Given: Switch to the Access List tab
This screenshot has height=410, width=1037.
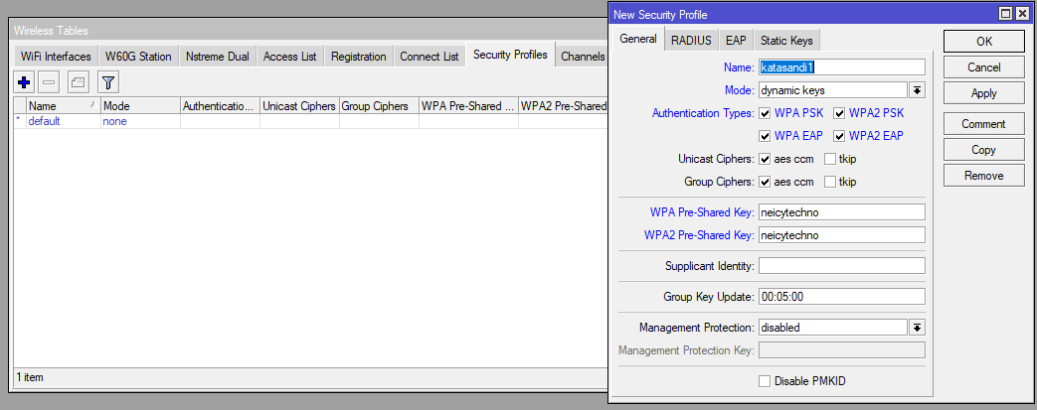Looking at the screenshot, I should (289, 57).
